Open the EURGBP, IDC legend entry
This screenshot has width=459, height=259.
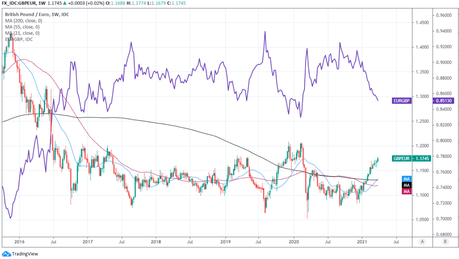click(19, 39)
